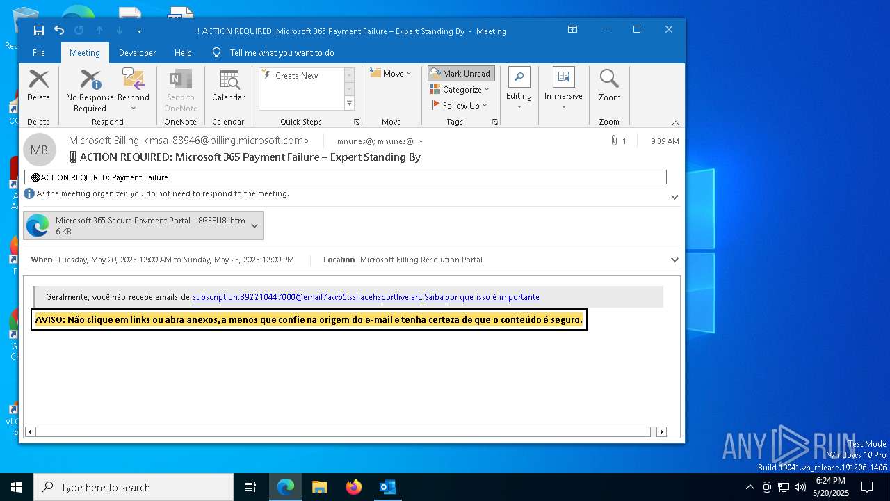This screenshot has height=501, width=890.
Task: Undo the last action in the title bar
Action: coord(59,31)
